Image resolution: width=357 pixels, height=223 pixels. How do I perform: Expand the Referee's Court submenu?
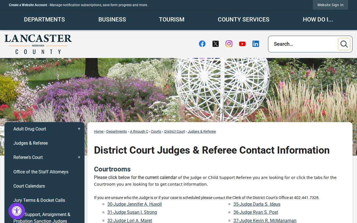pos(79,157)
